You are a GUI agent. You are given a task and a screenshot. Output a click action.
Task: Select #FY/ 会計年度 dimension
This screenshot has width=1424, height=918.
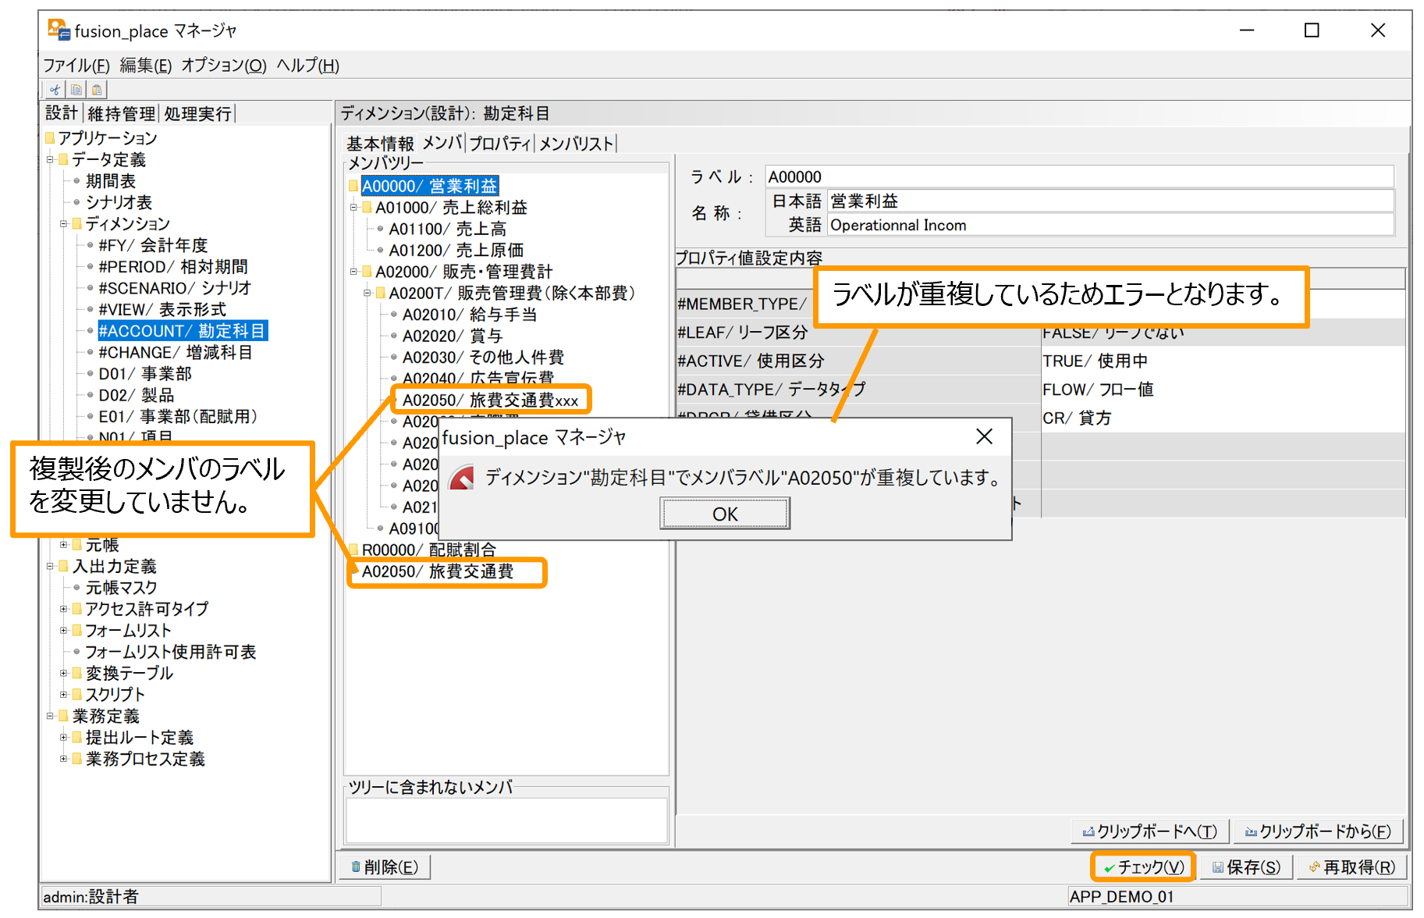pyautogui.click(x=153, y=245)
